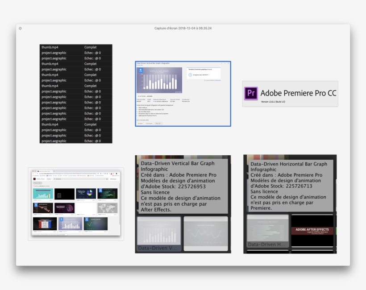Image resolution: width=366 pixels, height=290 pixels.
Task: Click the 'Data-Driven V...' template label
Action: coord(158,248)
